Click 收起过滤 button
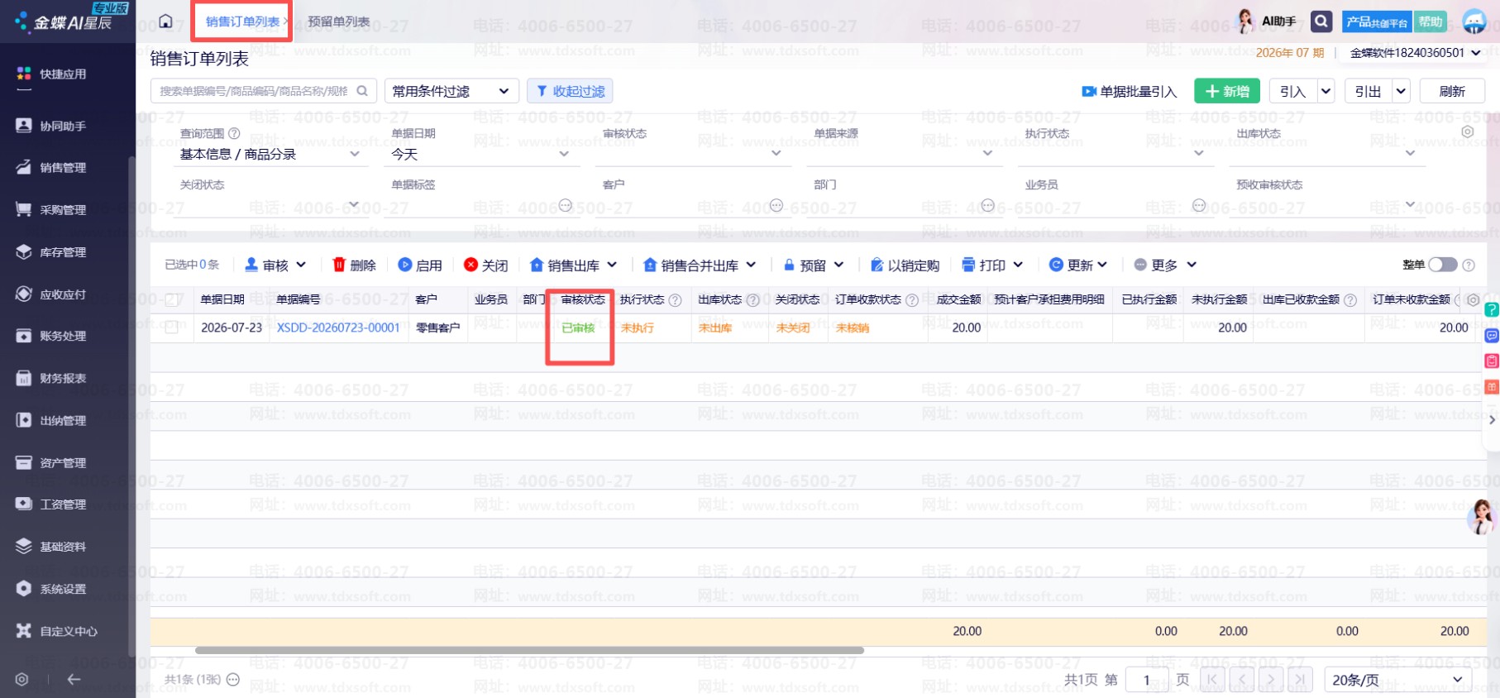 click(570, 91)
